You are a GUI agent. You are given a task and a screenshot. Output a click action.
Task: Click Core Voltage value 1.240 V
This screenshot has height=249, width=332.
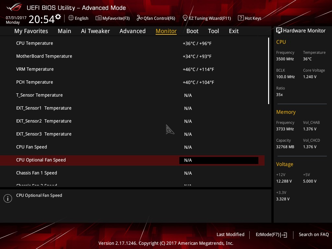[310, 77]
